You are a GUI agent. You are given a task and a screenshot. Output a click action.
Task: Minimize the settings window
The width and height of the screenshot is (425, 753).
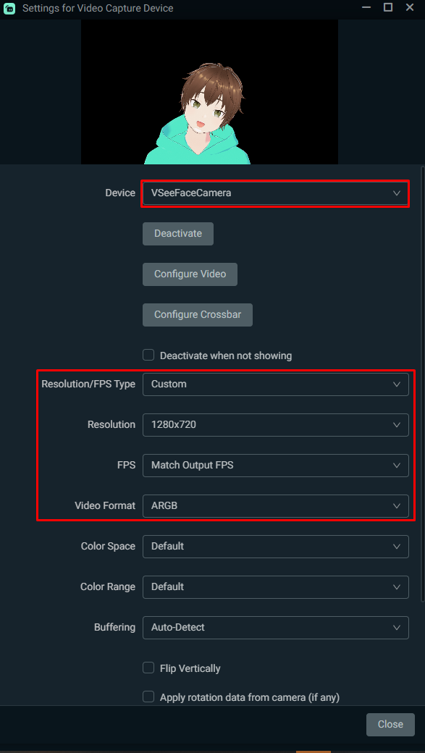point(366,8)
